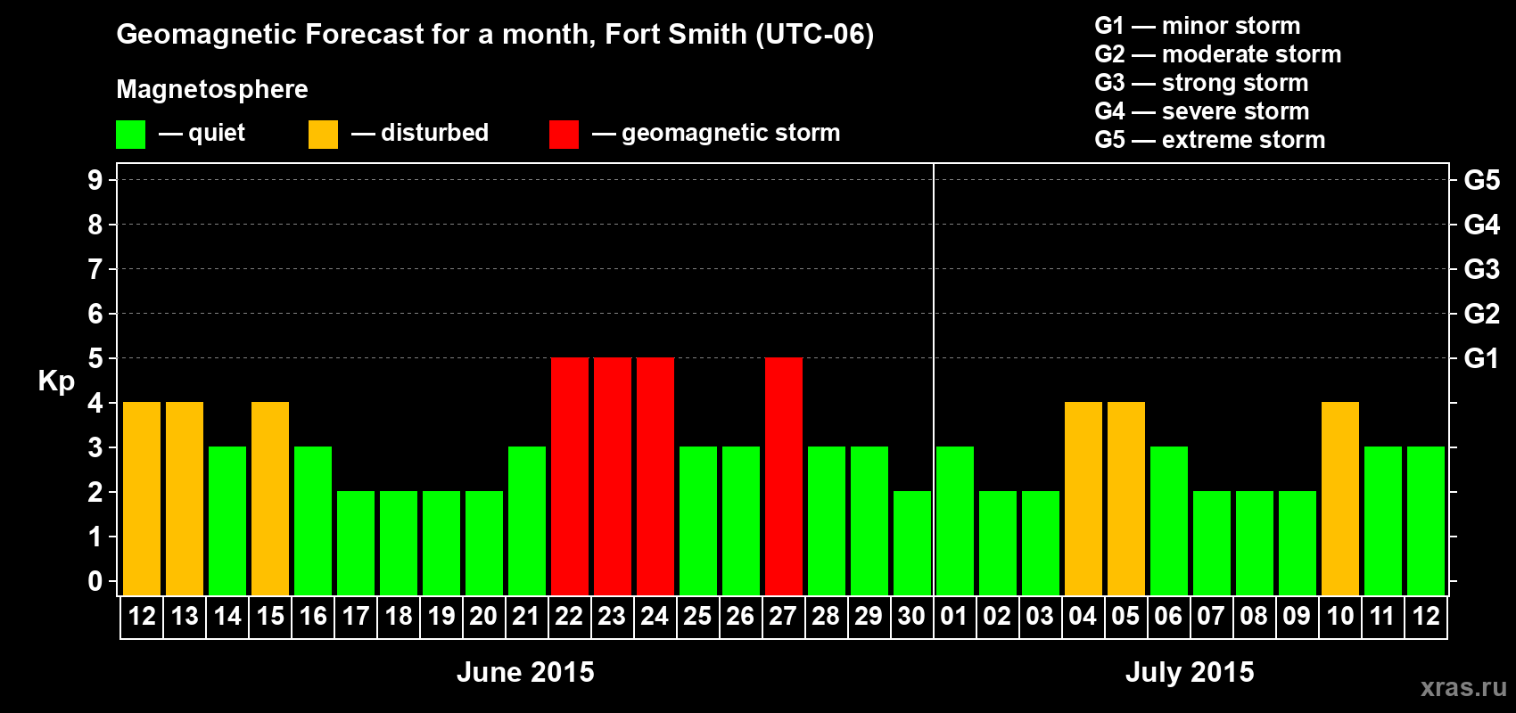This screenshot has width=1516, height=713.
Task: Click the green bar for July 06
Action: 1169,521
